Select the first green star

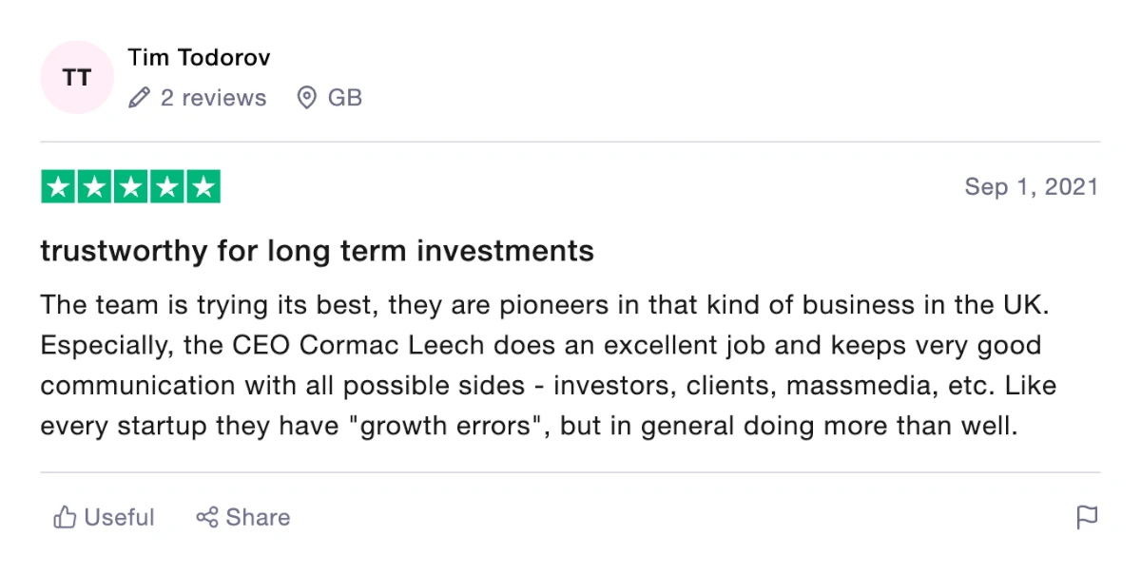pos(58,186)
